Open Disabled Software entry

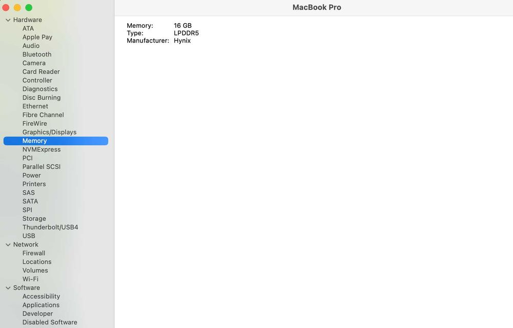click(x=50, y=322)
